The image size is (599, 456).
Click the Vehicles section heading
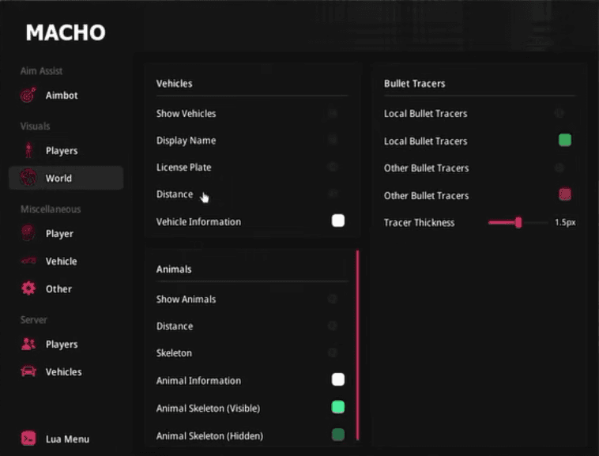[x=174, y=84]
